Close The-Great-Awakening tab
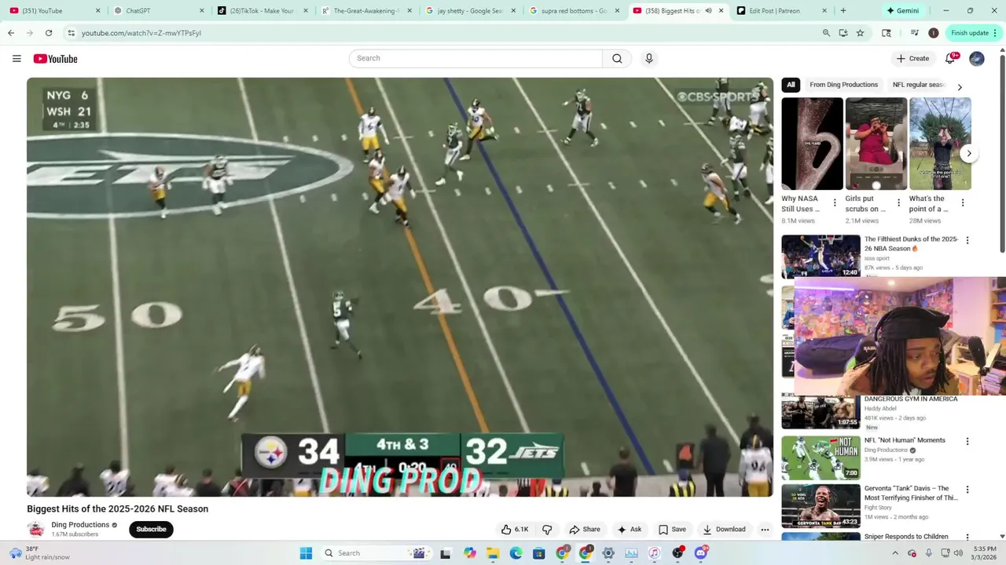Screen dimensions: 1006x565 coord(409,11)
